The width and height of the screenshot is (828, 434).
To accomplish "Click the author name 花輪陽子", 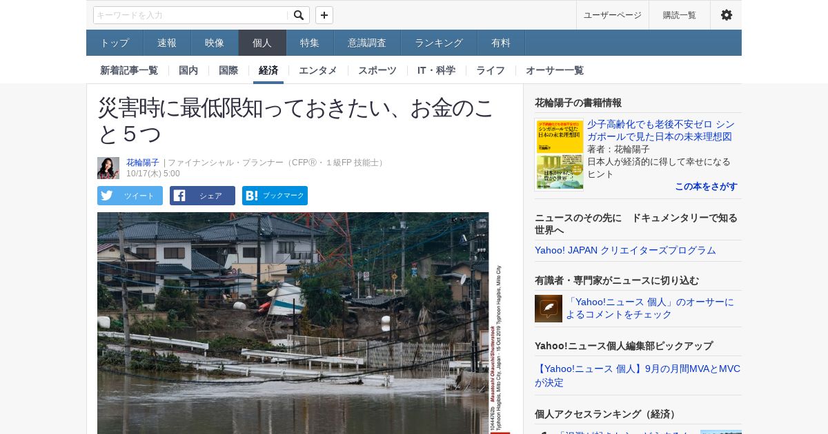I will pyautogui.click(x=143, y=163).
